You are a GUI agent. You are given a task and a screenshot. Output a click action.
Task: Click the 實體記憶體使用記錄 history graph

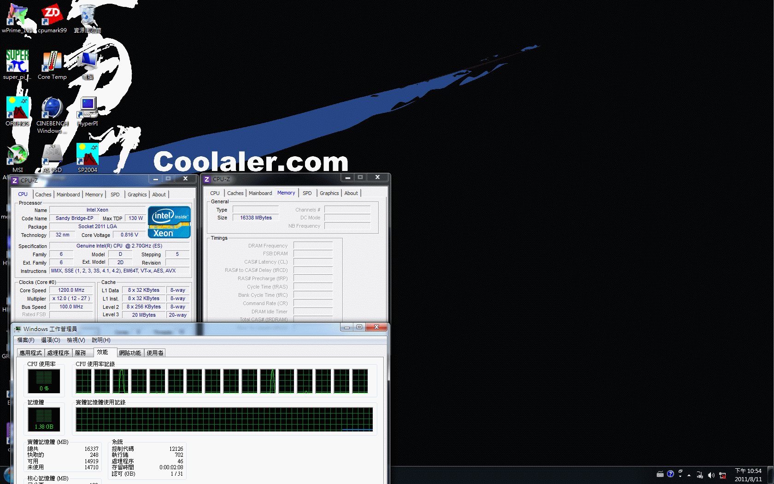pyautogui.click(x=224, y=419)
